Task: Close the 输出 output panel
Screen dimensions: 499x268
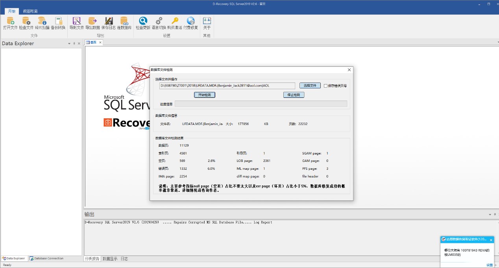Action: [x=498, y=215]
